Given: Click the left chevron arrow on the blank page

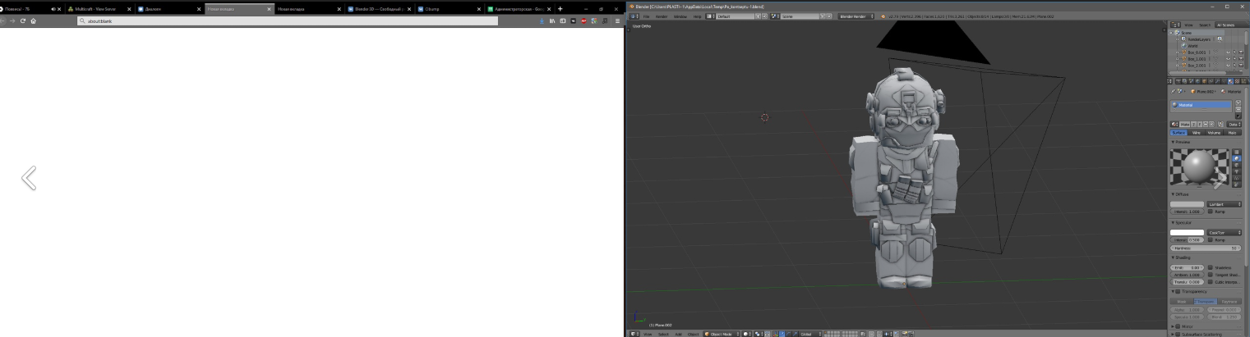Looking at the screenshot, I should pyautogui.click(x=29, y=178).
